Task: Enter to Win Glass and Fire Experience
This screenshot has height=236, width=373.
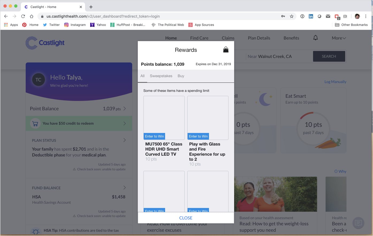Action: point(198,136)
